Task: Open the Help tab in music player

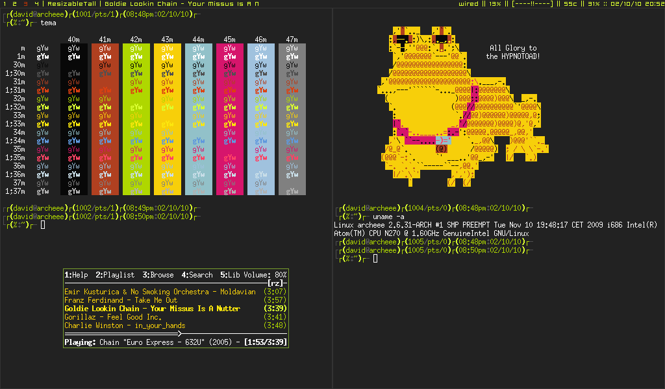Action: (x=76, y=275)
